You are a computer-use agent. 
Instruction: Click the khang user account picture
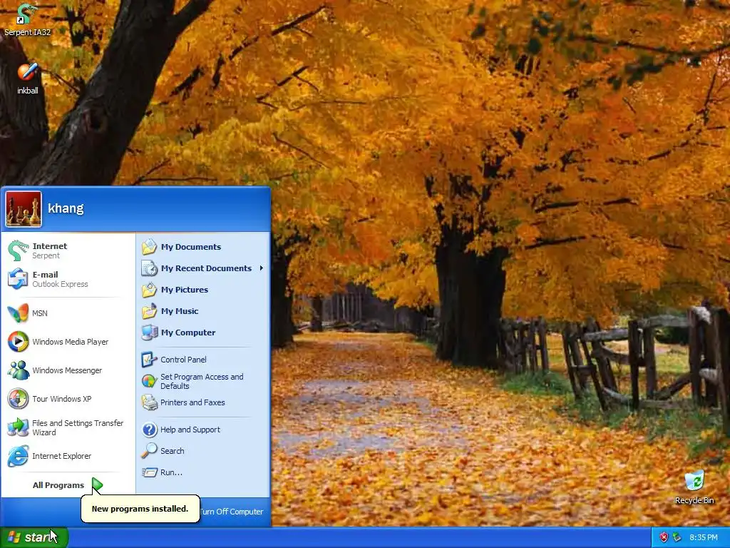click(x=24, y=209)
